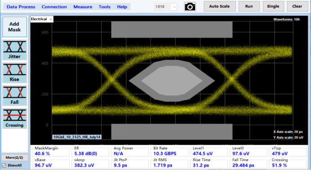
Task: Open the Help menu
Action: pos(122,7)
